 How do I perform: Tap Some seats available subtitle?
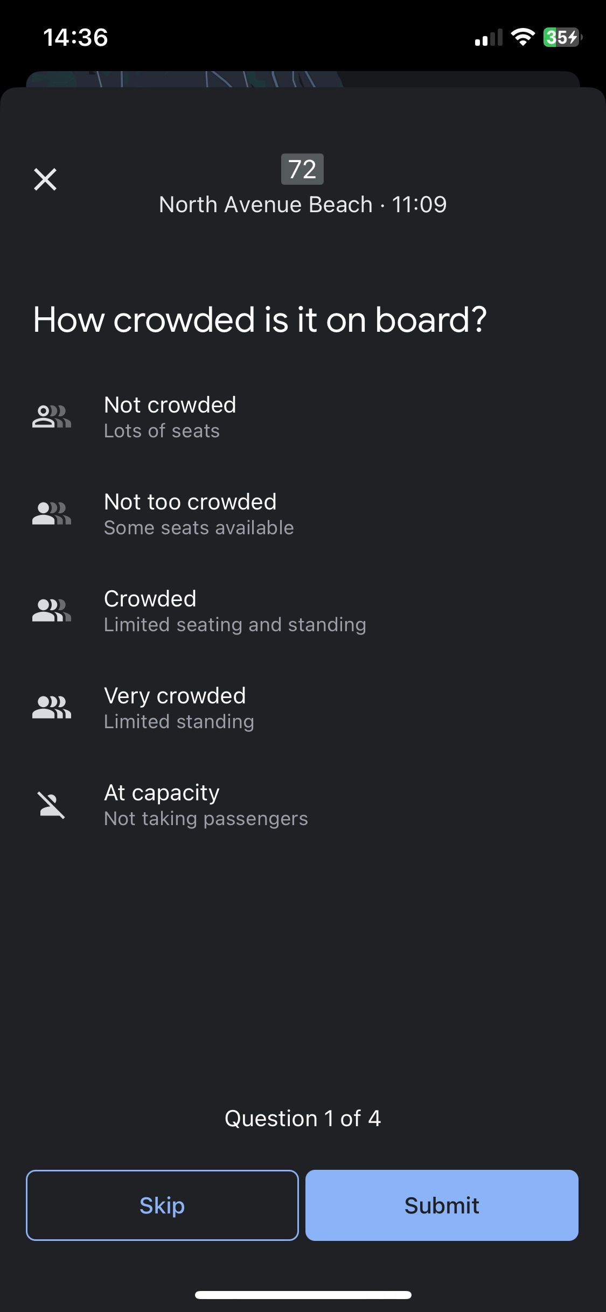coord(199,528)
